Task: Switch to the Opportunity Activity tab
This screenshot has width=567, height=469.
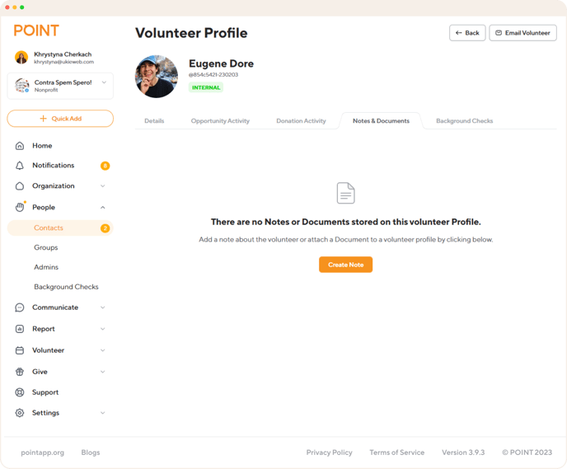Action: 220,121
